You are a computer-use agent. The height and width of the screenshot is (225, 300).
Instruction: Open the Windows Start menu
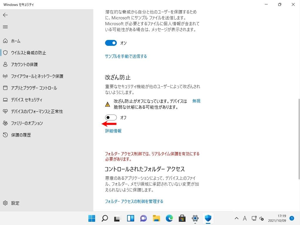pyautogui.click(x=92, y=218)
